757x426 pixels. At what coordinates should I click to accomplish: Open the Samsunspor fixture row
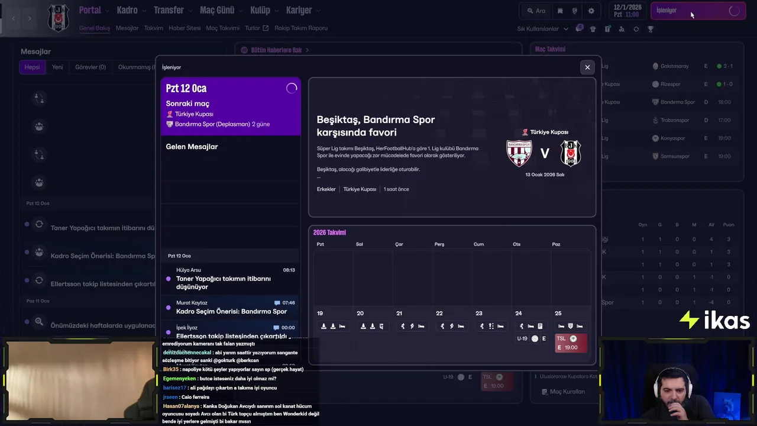tap(668, 156)
